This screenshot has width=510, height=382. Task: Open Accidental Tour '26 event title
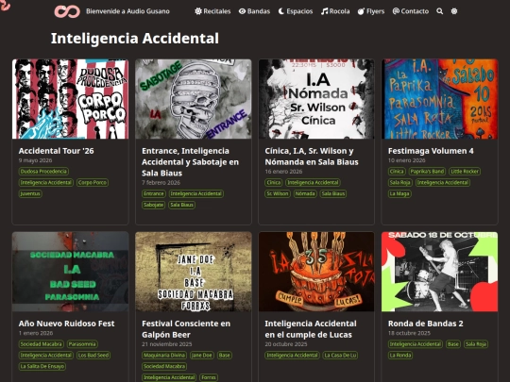57,151
